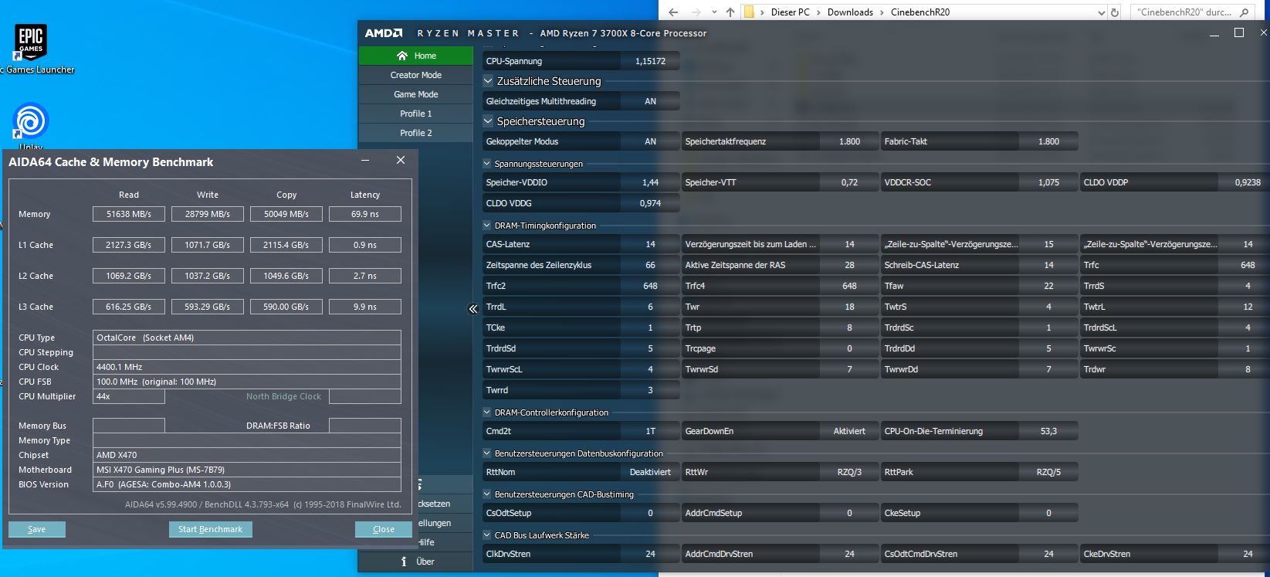The image size is (1270, 577).
Task: Click RttPark RZQ/5 value
Action: (1048, 472)
